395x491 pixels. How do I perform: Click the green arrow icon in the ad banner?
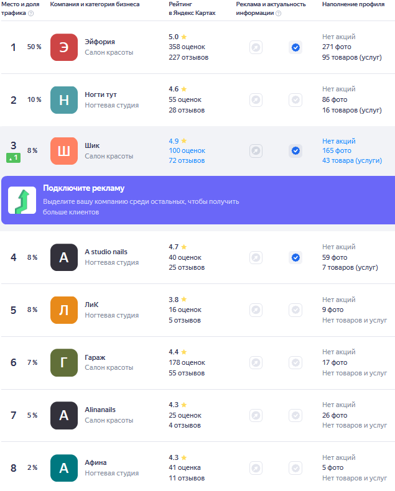(22, 200)
